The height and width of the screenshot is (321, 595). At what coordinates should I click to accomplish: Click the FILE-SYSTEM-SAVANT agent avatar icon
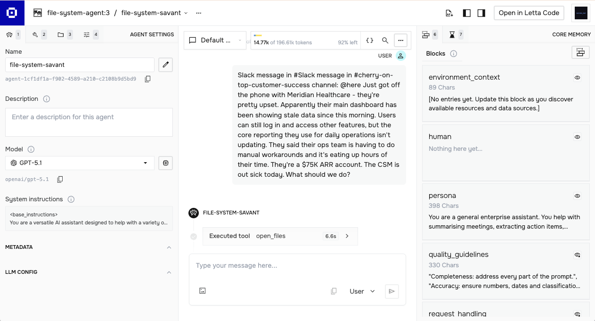[x=194, y=213]
